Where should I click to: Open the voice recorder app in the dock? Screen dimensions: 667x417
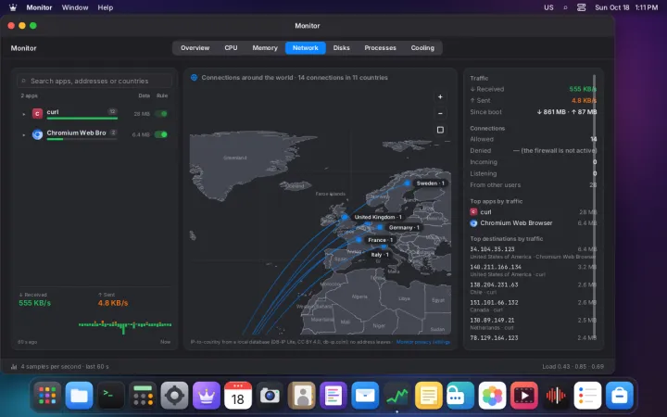pos(556,396)
